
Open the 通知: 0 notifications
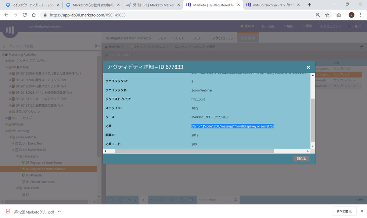coord(247,26)
